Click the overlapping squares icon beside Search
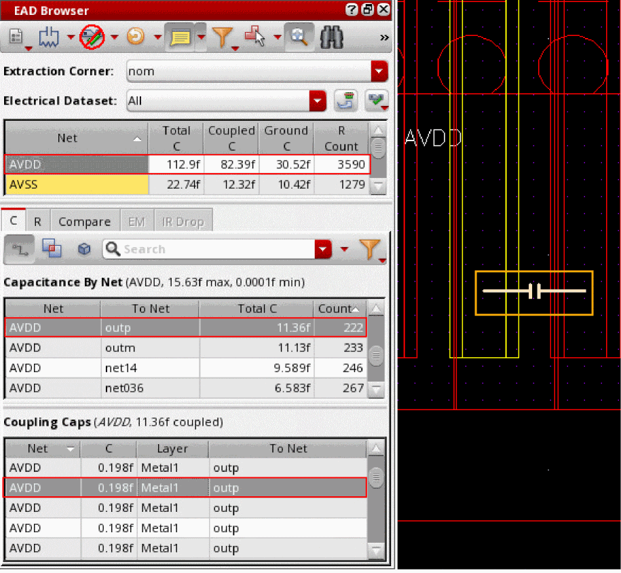The width and height of the screenshot is (621, 573). click(52, 249)
